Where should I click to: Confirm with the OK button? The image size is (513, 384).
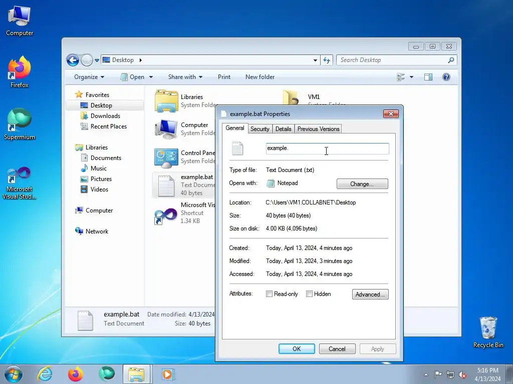297,348
